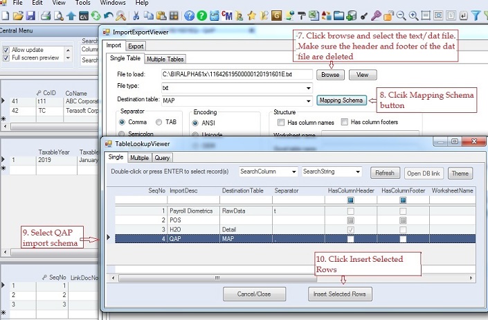488x320 pixels.
Task: Select the ANSI encoding radio button
Action: tap(195, 123)
